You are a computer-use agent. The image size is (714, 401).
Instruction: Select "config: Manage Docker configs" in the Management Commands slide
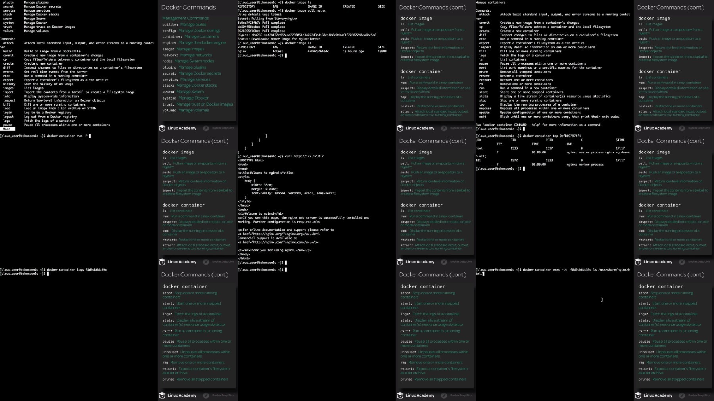coord(191,31)
